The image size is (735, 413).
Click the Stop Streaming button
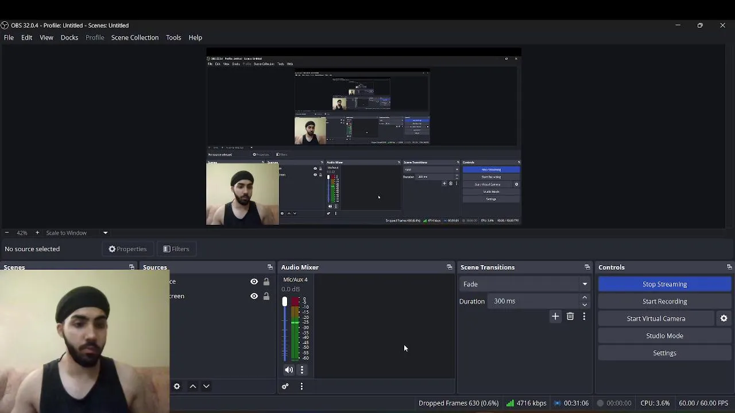pyautogui.click(x=664, y=284)
